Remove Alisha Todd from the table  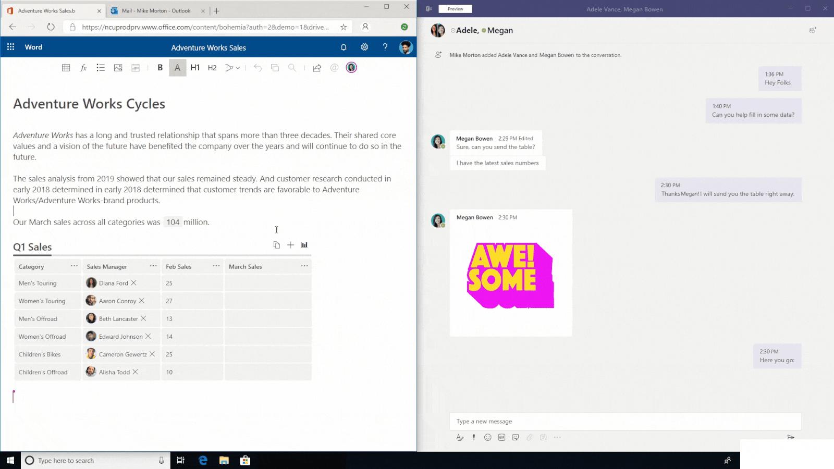135,372
